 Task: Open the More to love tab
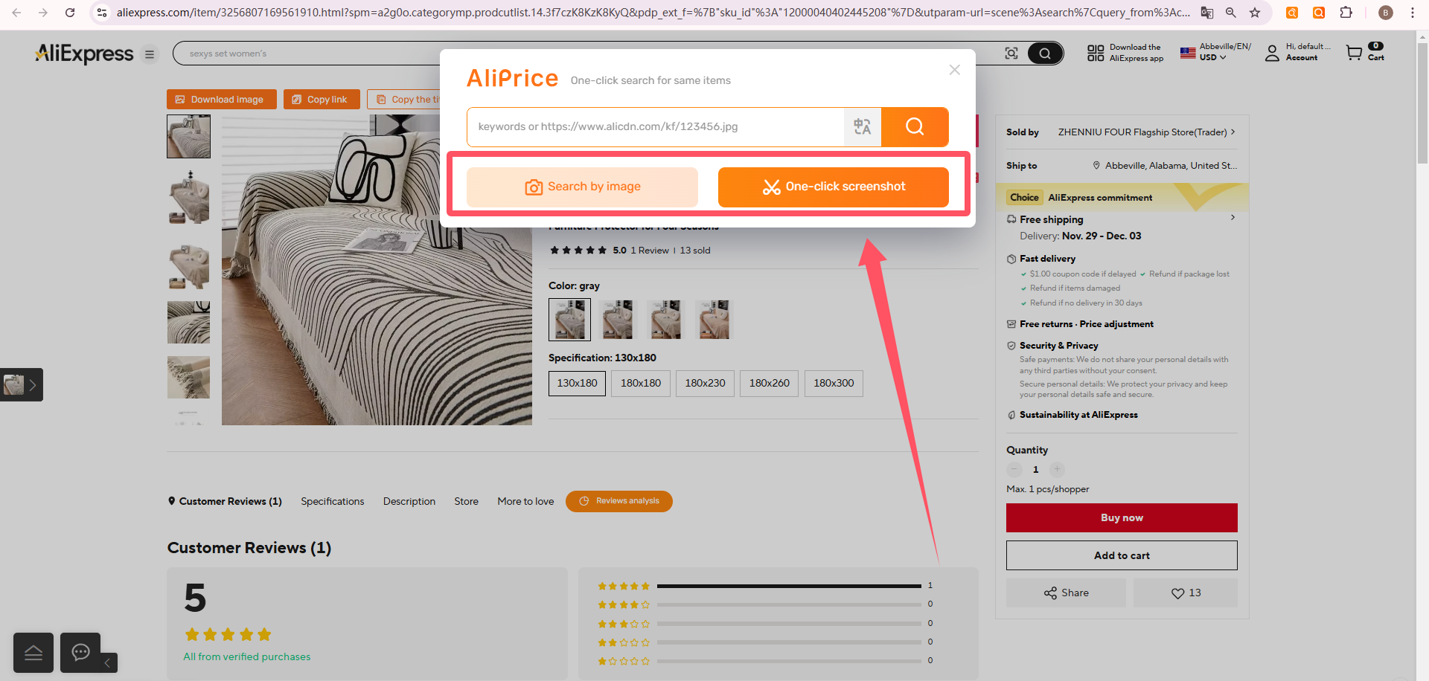525,502
